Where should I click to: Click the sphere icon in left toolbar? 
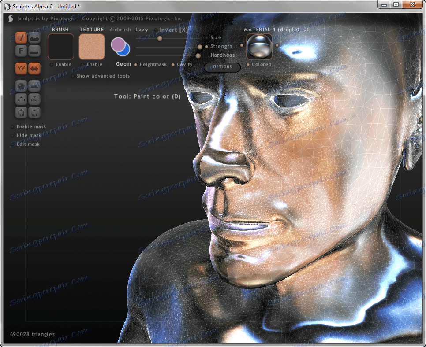click(x=21, y=86)
